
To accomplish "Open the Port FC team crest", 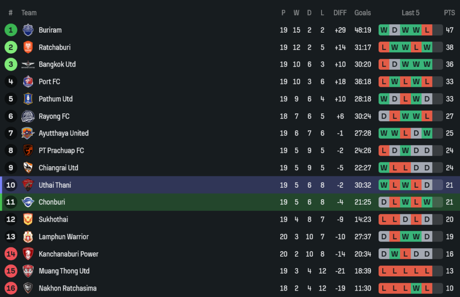I will (28, 82).
